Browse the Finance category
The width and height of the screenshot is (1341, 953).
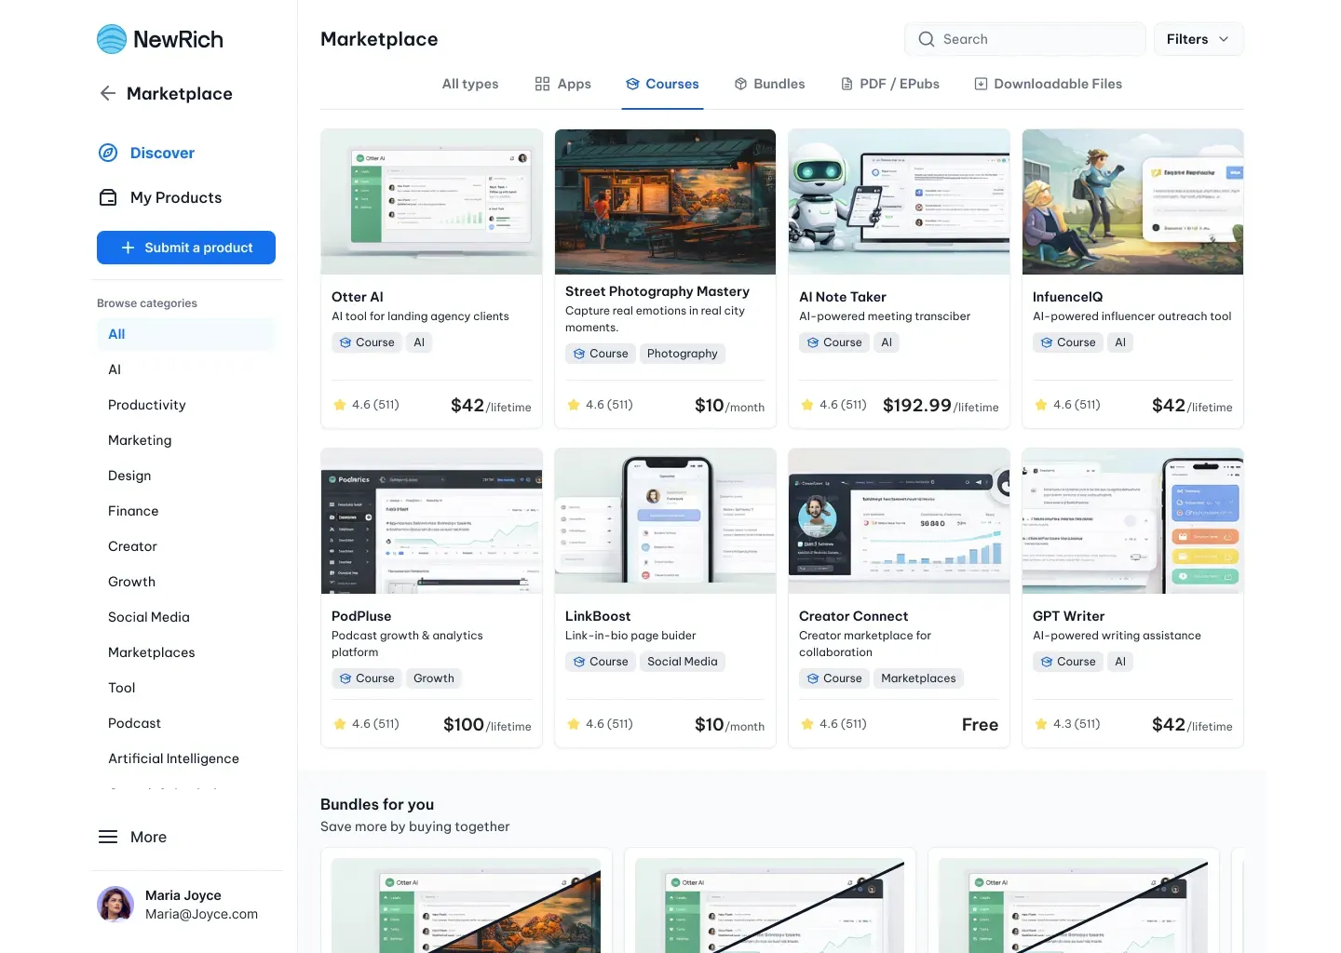point(133,511)
